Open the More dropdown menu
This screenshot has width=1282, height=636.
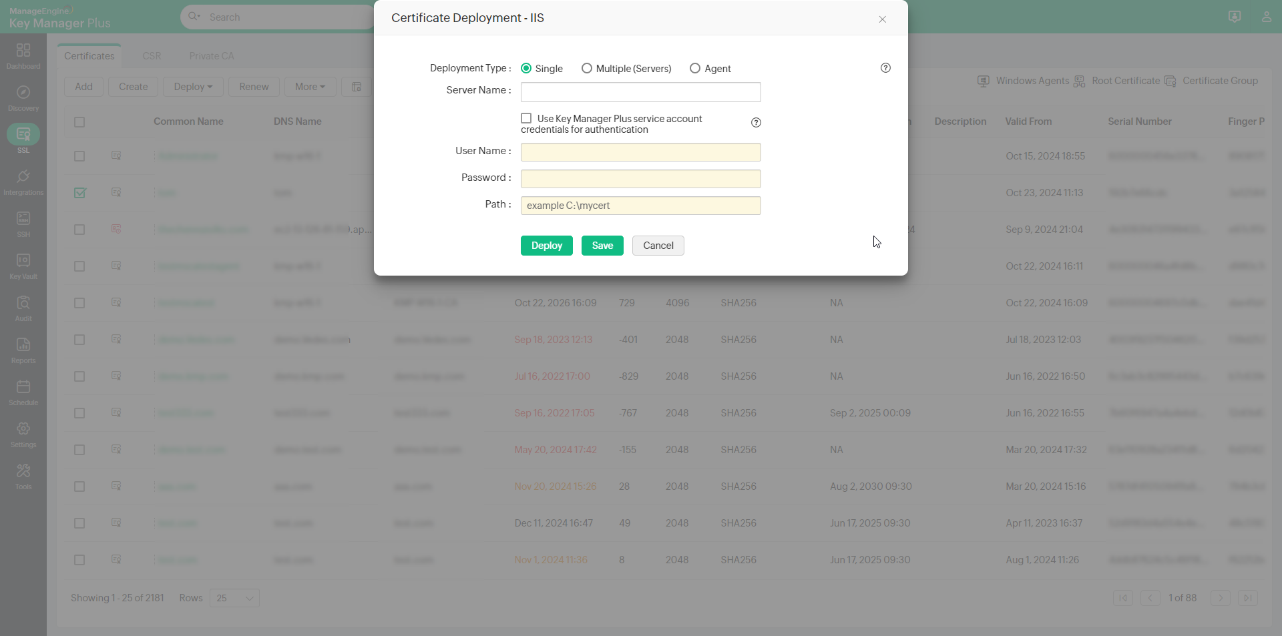coord(310,87)
